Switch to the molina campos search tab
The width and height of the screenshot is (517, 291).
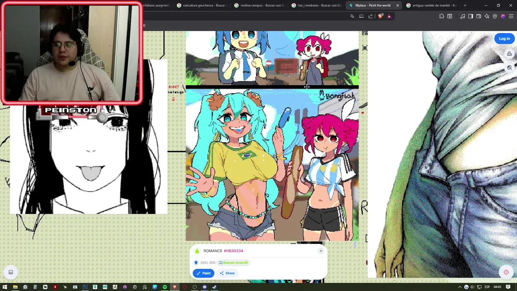(259, 5)
